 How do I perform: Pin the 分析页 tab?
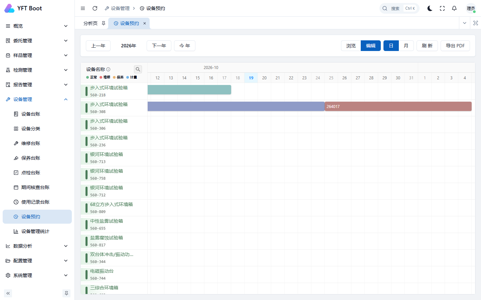104,23
